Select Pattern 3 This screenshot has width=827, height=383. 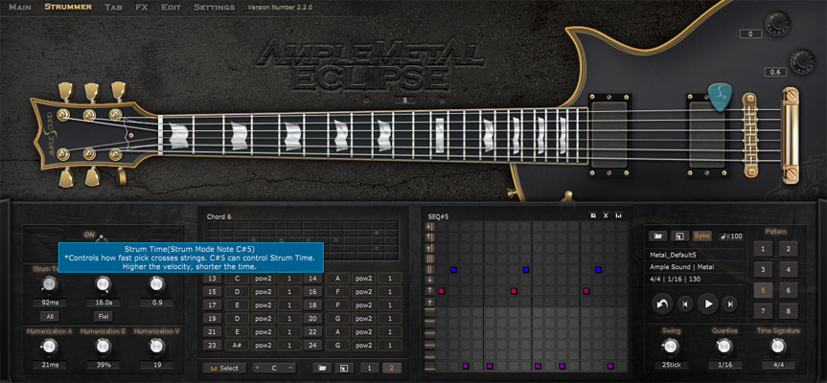point(763,270)
